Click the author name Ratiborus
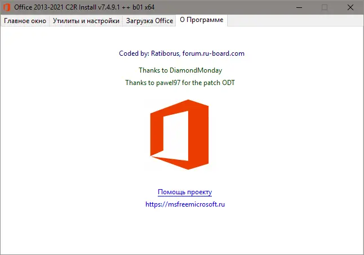This screenshot has width=364, height=255. [x=166, y=53]
